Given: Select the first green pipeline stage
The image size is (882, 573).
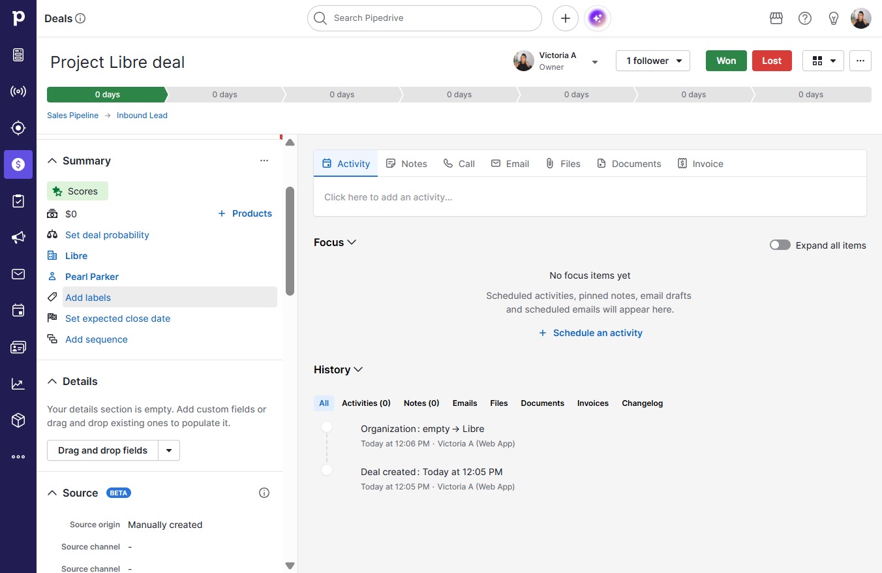Looking at the screenshot, I should (107, 95).
